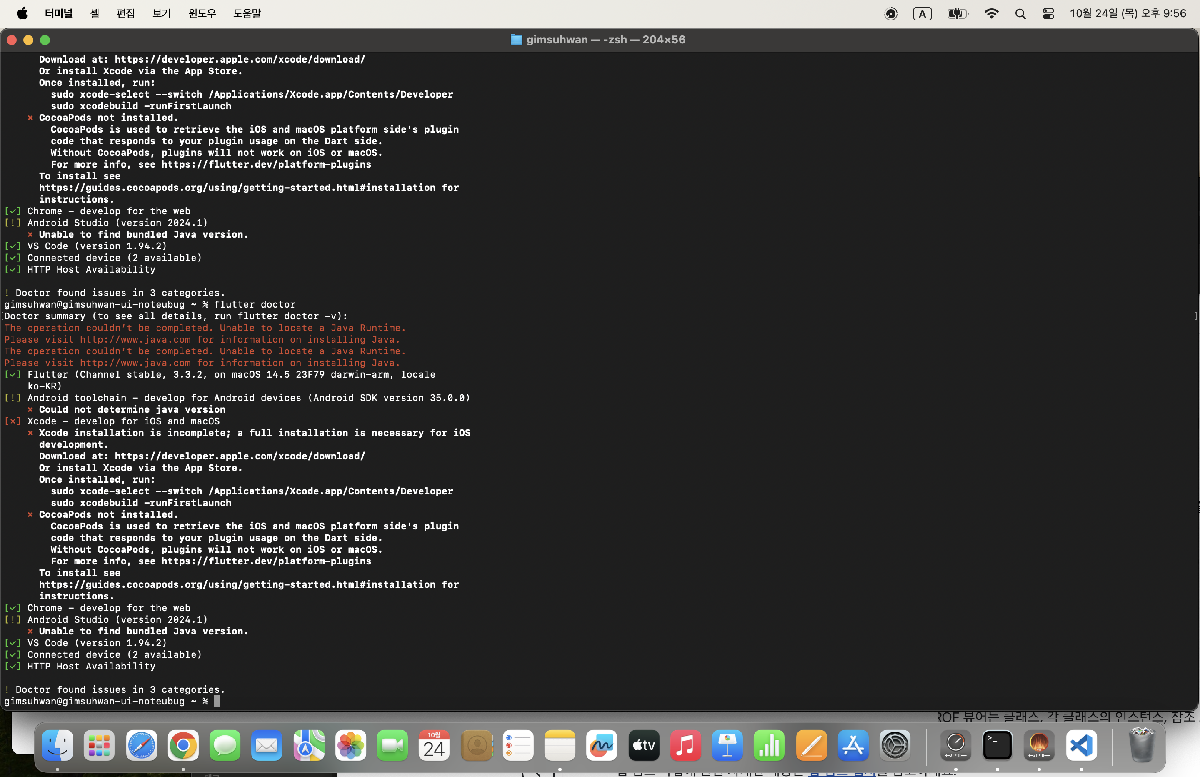Open the Apple menu
The width and height of the screenshot is (1200, 777).
tap(22, 14)
